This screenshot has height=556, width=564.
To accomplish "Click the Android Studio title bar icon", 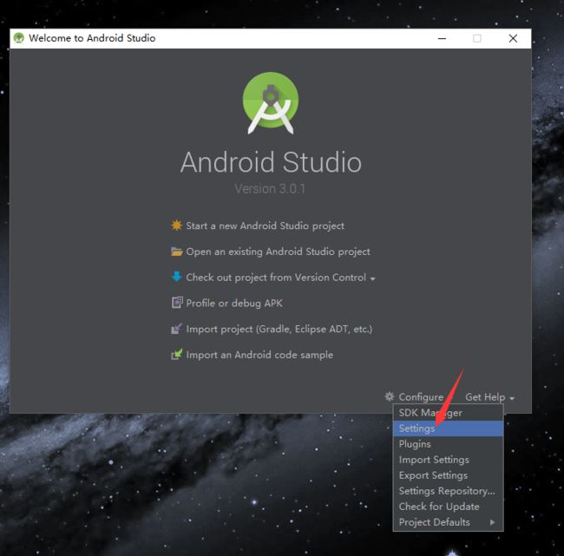I will click(19, 38).
